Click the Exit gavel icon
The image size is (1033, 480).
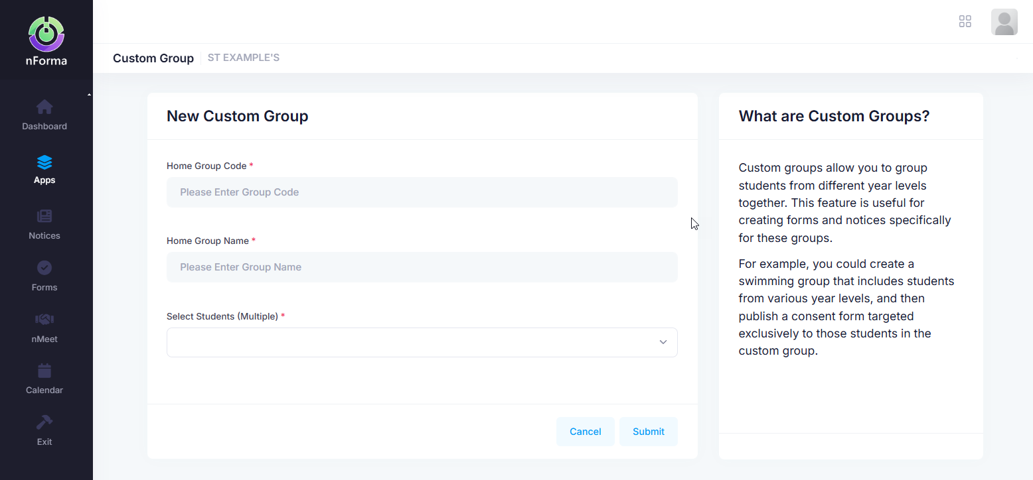pyautogui.click(x=44, y=422)
